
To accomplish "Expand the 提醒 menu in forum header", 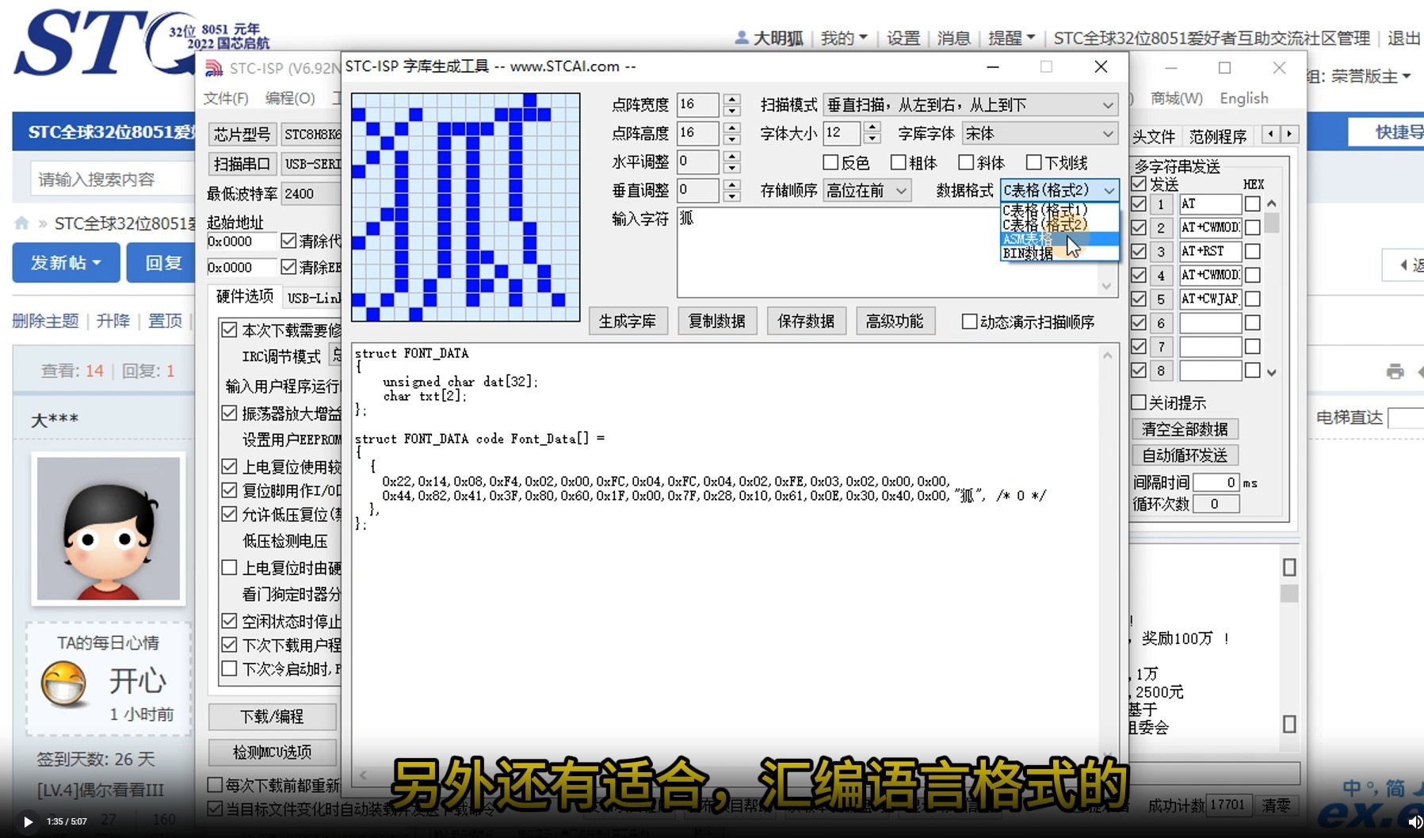I will click(x=1011, y=38).
